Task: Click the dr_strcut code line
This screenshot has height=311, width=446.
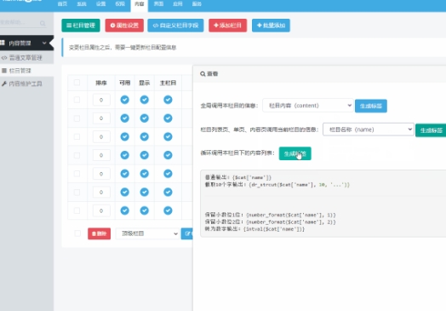Action: click(277, 185)
